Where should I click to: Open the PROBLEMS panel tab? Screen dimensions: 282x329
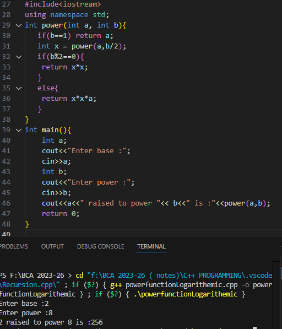[14, 246]
